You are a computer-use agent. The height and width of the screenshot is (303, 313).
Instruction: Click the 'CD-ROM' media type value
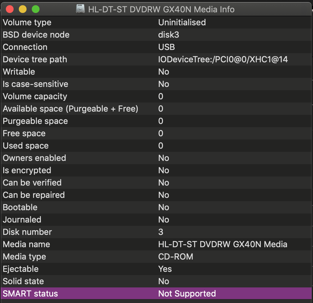click(176, 257)
